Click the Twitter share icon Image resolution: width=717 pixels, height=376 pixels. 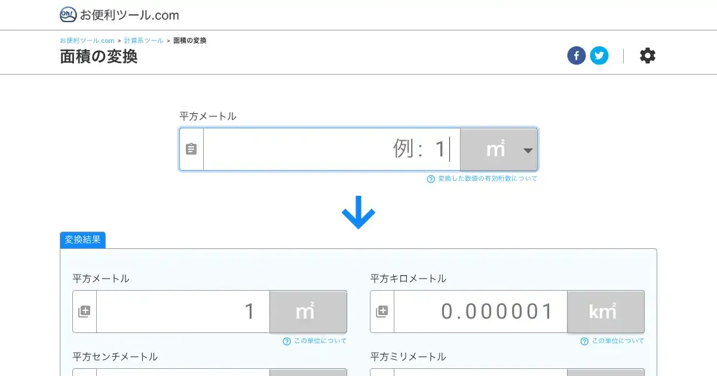[599, 56]
